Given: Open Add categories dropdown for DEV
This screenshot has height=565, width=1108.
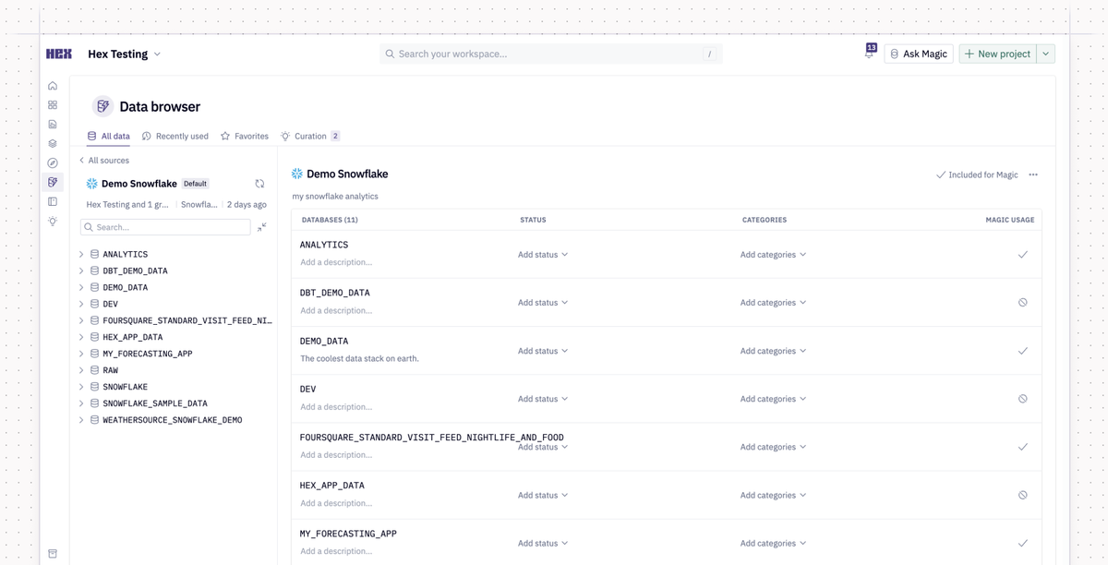Looking at the screenshot, I should [x=773, y=399].
